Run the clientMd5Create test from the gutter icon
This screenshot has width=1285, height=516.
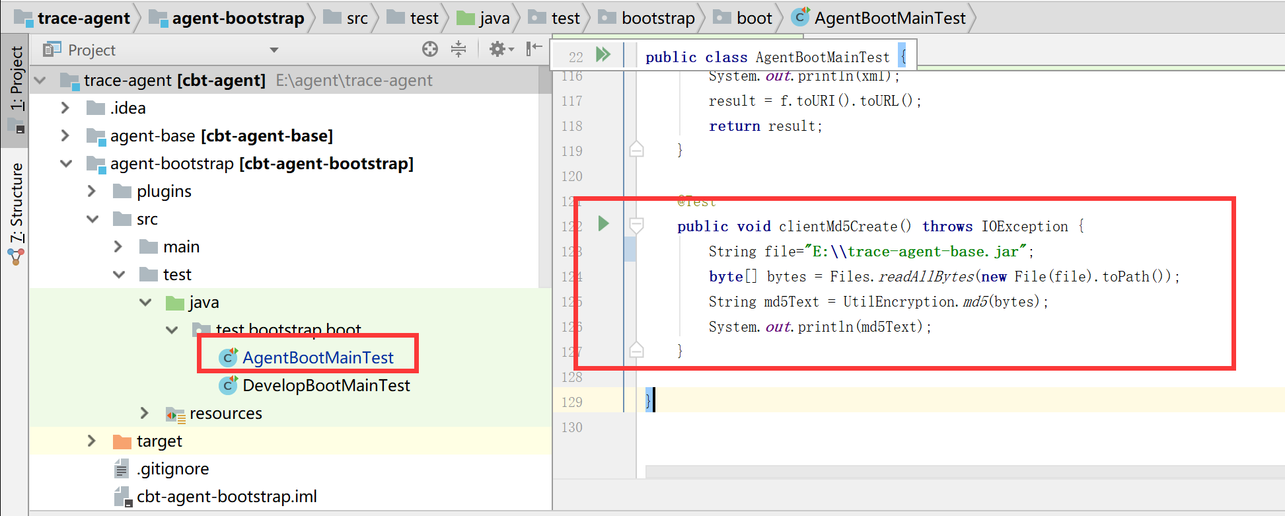point(603,223)
